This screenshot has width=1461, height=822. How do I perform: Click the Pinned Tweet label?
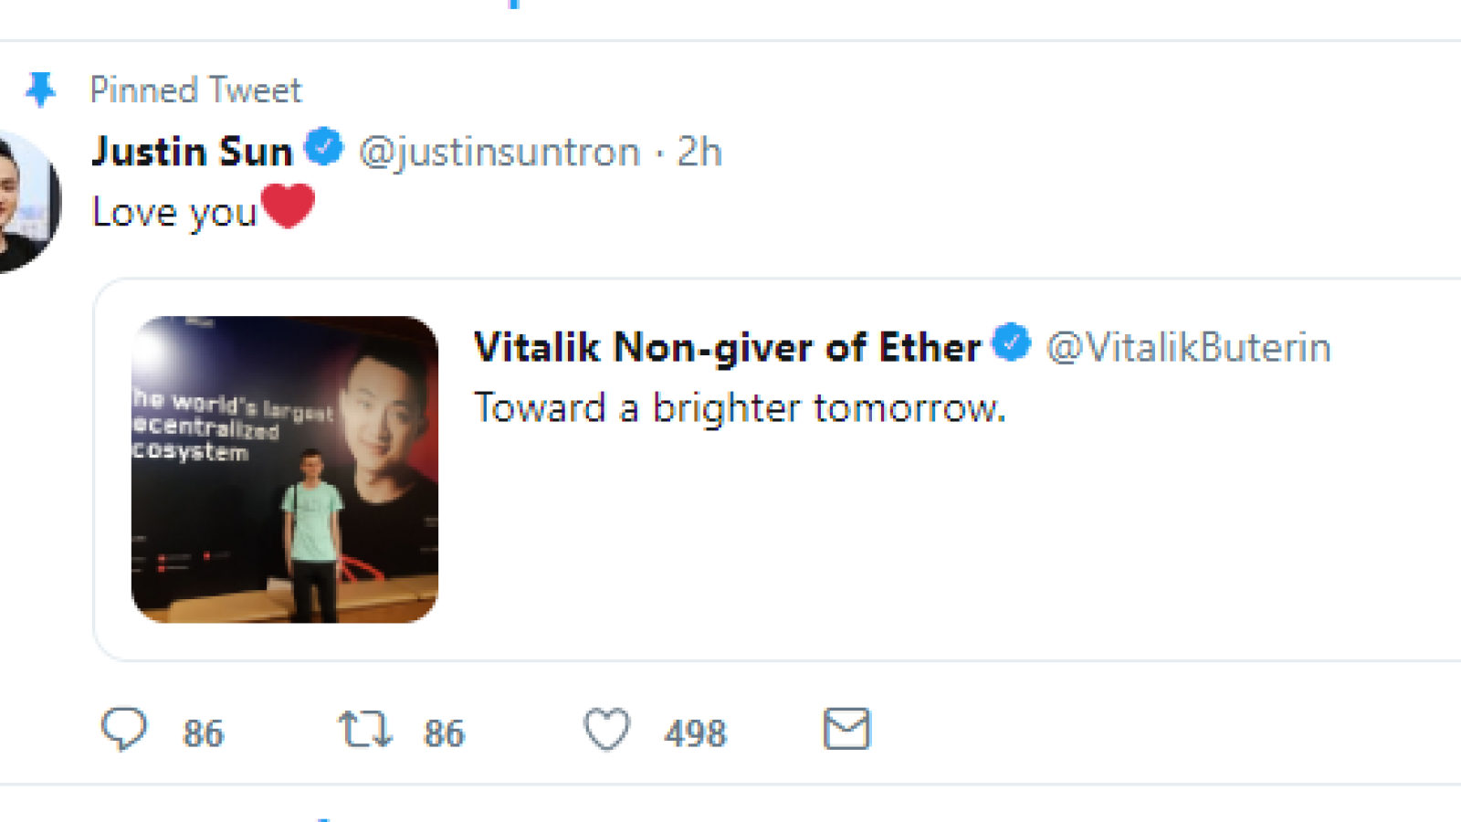click(195, 90)
